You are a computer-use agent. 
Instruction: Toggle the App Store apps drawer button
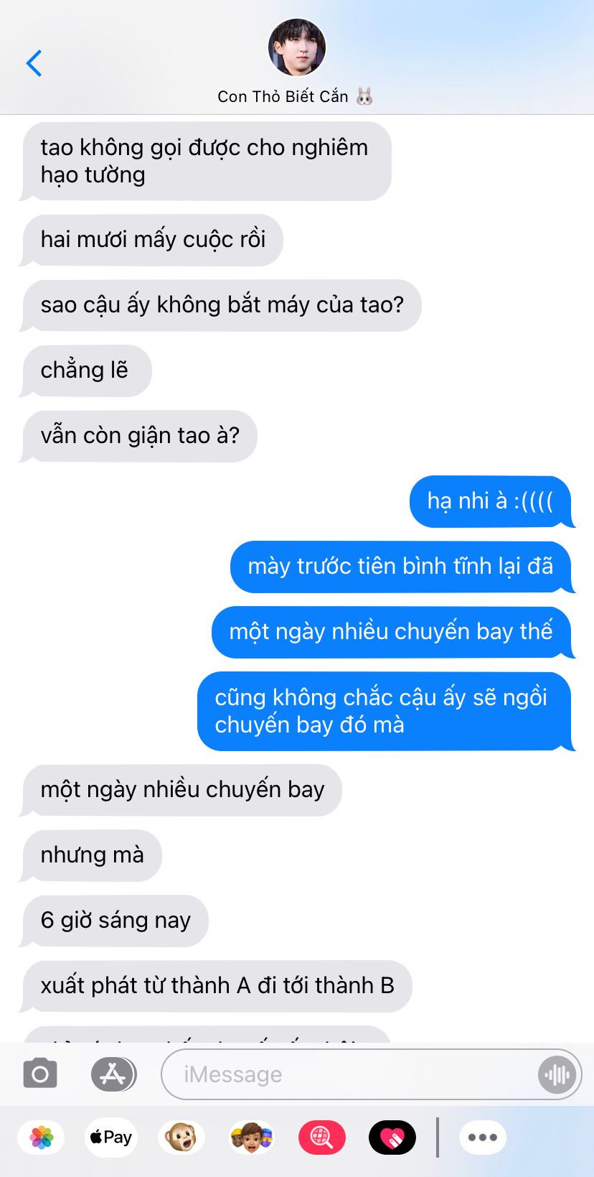pyautogui.click(x=113, y=1074)
